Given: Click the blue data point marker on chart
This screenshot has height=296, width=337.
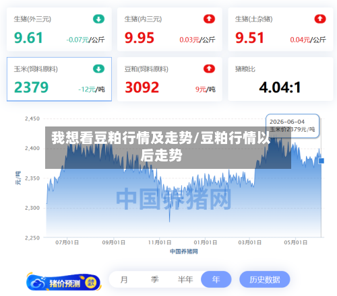Looking at the screenshot, I should click(x=321, y=161).
